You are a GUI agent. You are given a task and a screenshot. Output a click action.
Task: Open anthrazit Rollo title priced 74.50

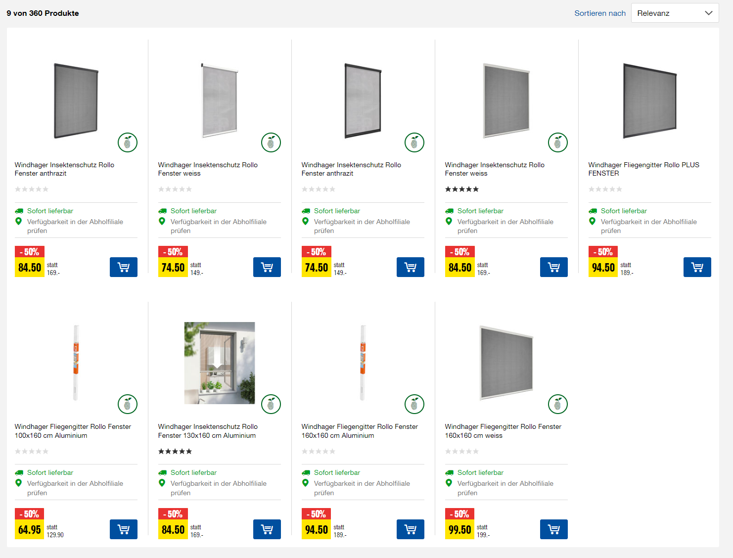coord(351,169)
